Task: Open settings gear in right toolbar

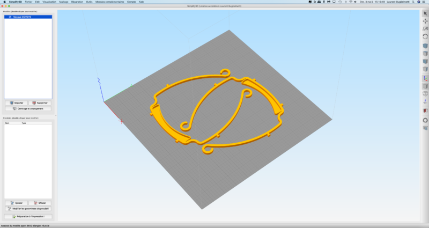Action: click(x=425, y=121)
